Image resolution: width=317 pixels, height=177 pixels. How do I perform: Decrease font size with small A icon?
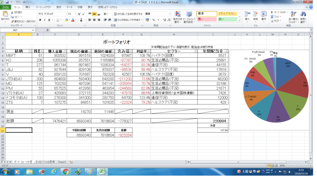click(83, 14)
